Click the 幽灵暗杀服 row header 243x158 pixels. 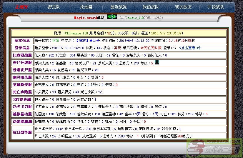pyautogui.click(x=22, y=77)
